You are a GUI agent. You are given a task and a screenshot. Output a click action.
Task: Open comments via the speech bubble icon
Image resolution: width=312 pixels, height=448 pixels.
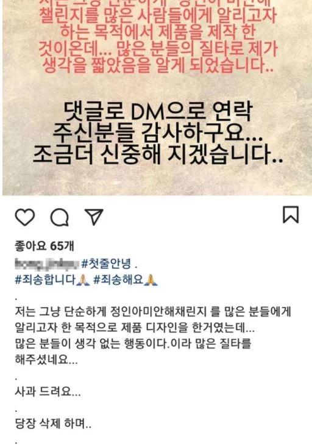60,217
